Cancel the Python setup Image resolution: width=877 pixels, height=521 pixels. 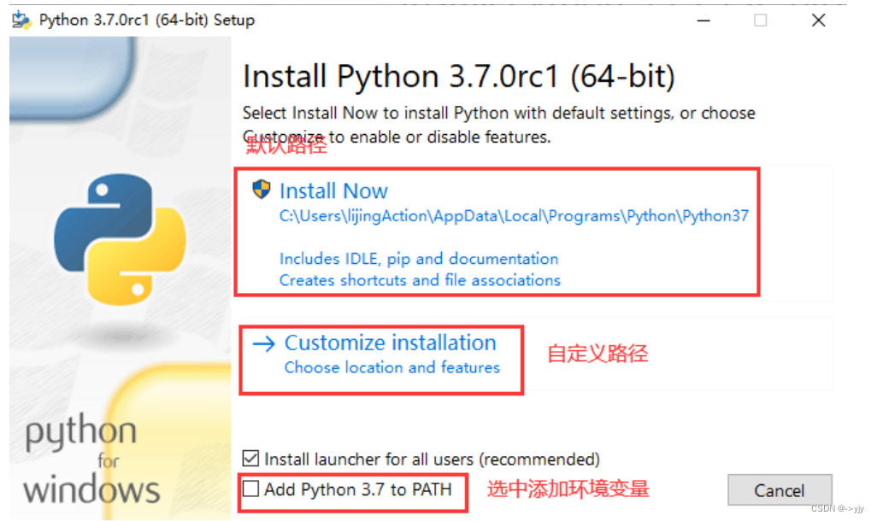[780, 490]
